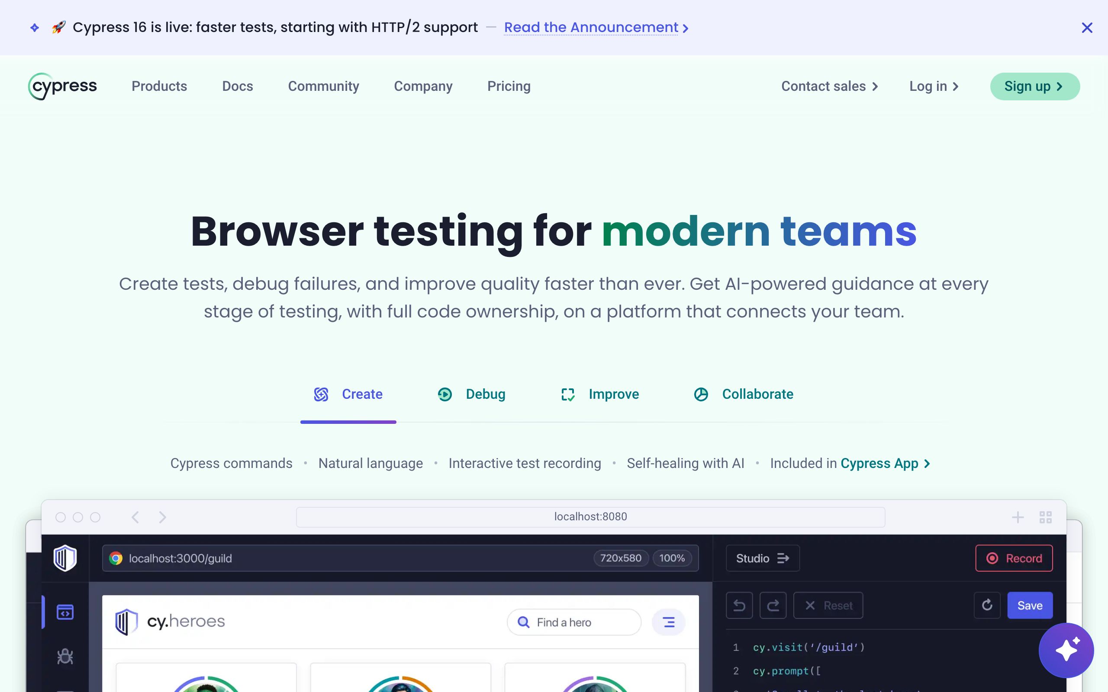Open the purple AI sparkle assistant button
This screenshot has height=692, width=1108.
[x=1066, y=650]
